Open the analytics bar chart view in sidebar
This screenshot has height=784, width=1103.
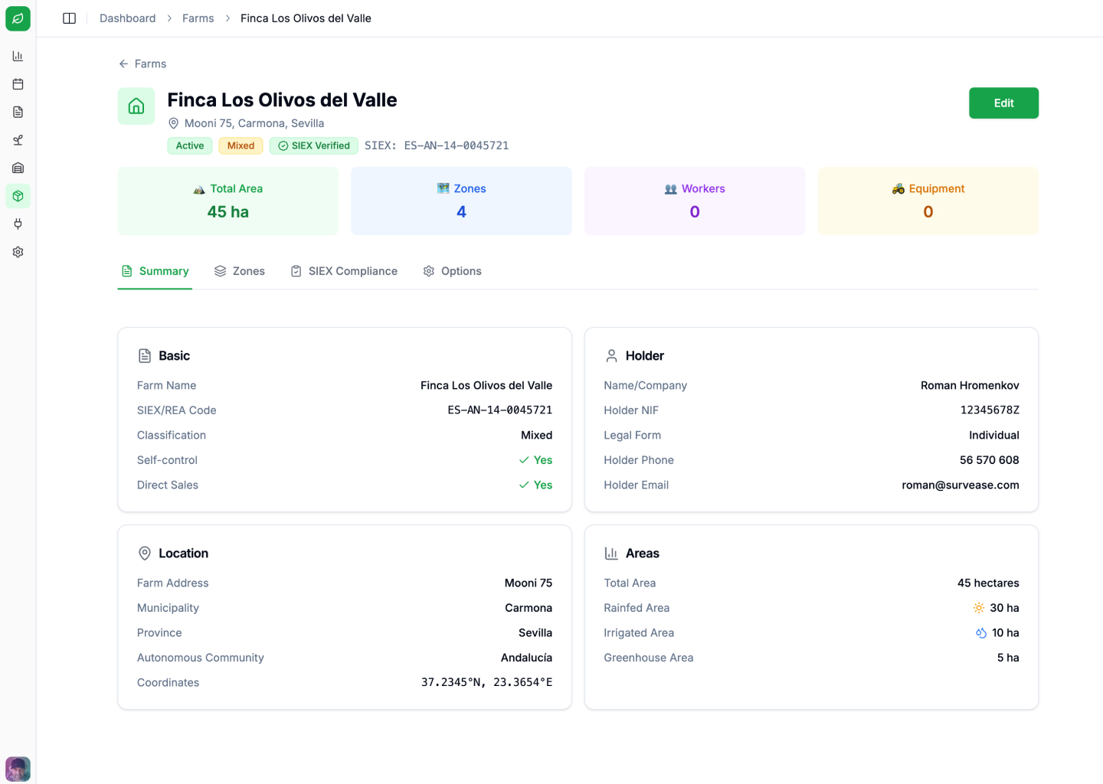click(18, 55)
